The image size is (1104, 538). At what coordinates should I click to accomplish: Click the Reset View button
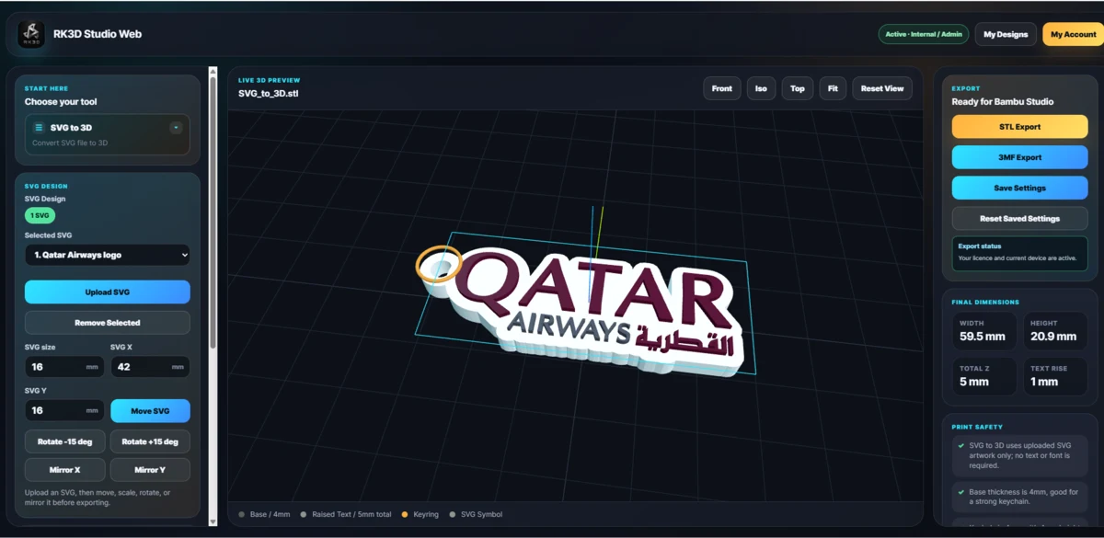coord(882,88)
